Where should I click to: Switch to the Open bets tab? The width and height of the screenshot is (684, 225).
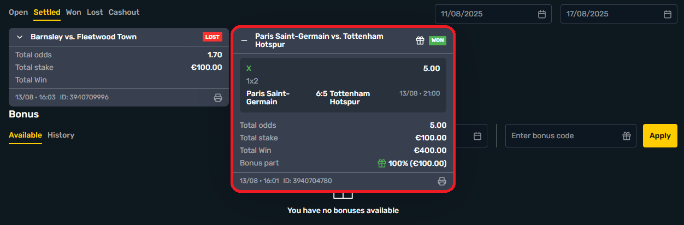click(18, 12)
